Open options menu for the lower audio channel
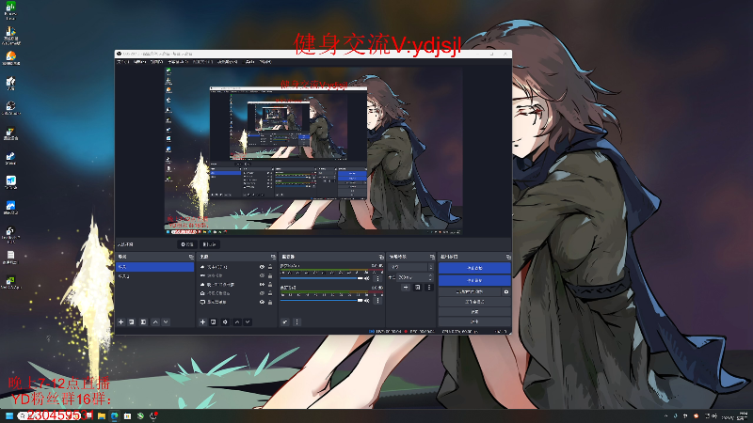 (378, 300)
